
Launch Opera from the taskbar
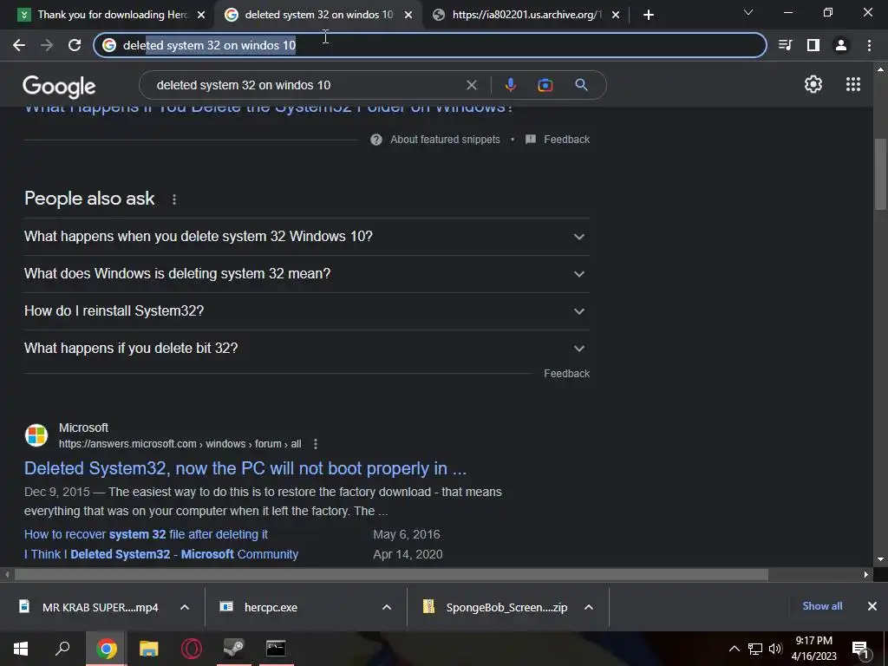(192, 649)
